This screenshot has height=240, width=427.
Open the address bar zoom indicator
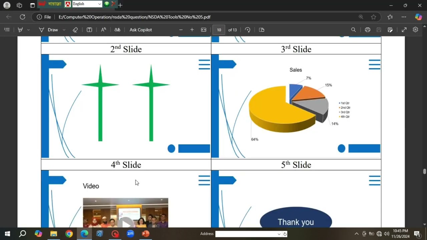tap(361, 17)
